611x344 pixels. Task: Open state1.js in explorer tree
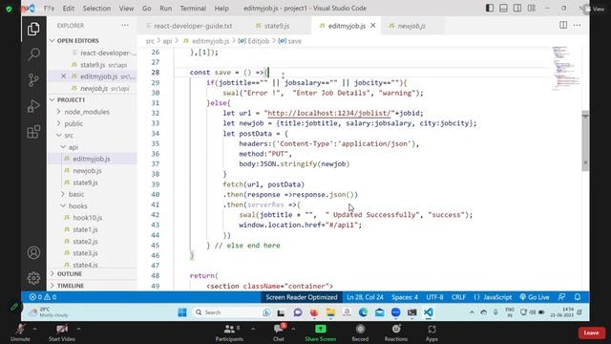(85, 229)
